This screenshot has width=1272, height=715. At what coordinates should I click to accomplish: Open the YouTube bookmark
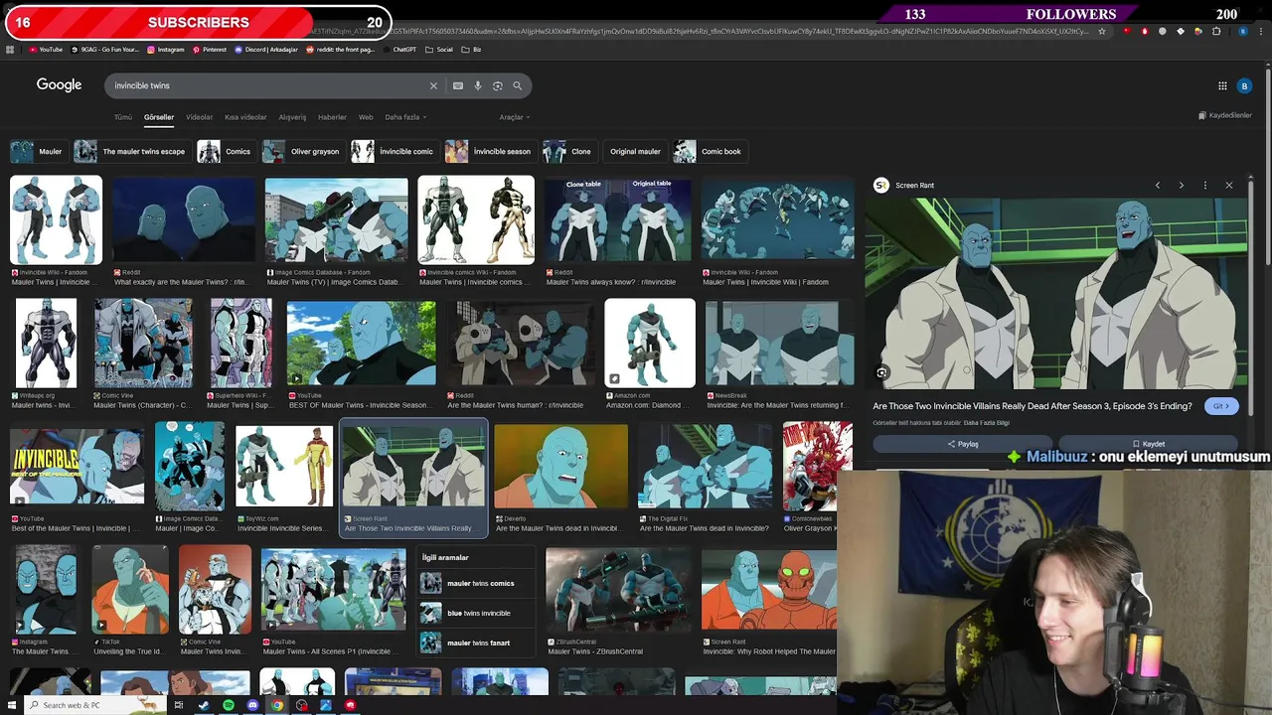[46, 50]
